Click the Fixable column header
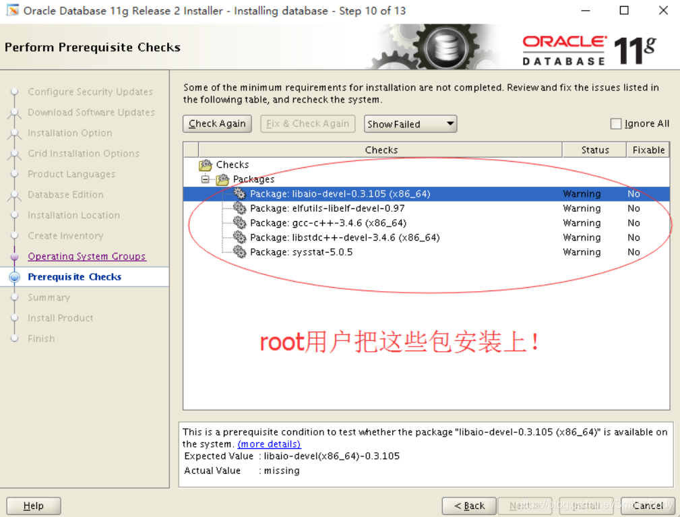This screenshot has height=517, width=680. tap(648, 150)
